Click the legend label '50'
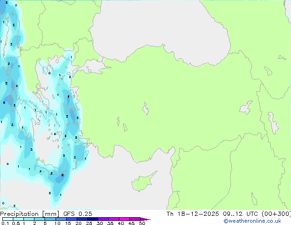291x225 pixels. click(142, 223)
